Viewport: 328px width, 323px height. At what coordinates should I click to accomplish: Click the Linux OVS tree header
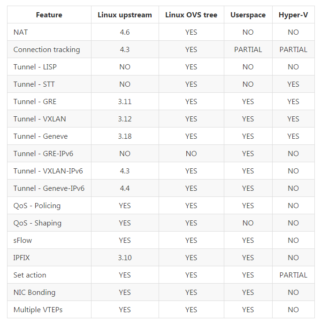[191, 15]
